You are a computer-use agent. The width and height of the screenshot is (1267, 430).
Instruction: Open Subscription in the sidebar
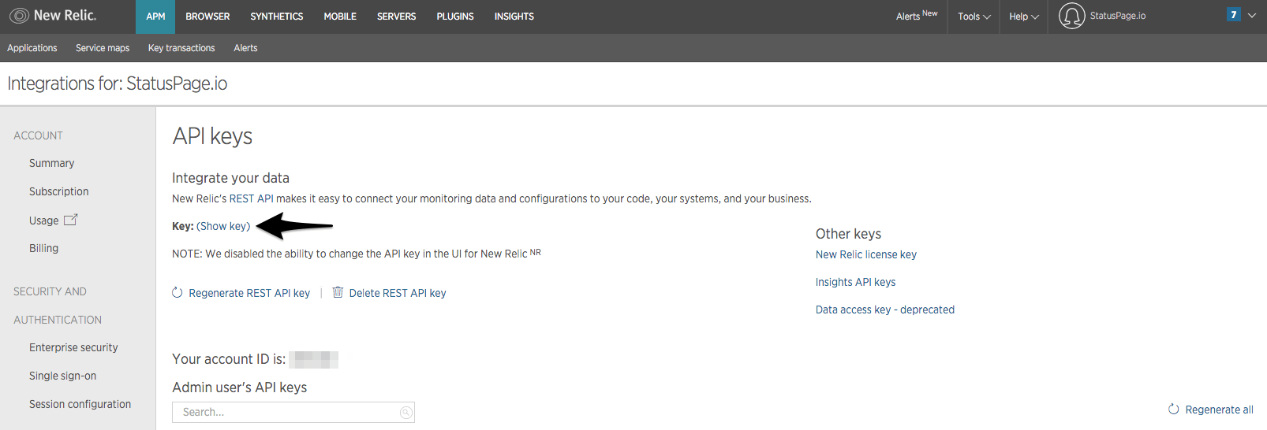[59, 191]
